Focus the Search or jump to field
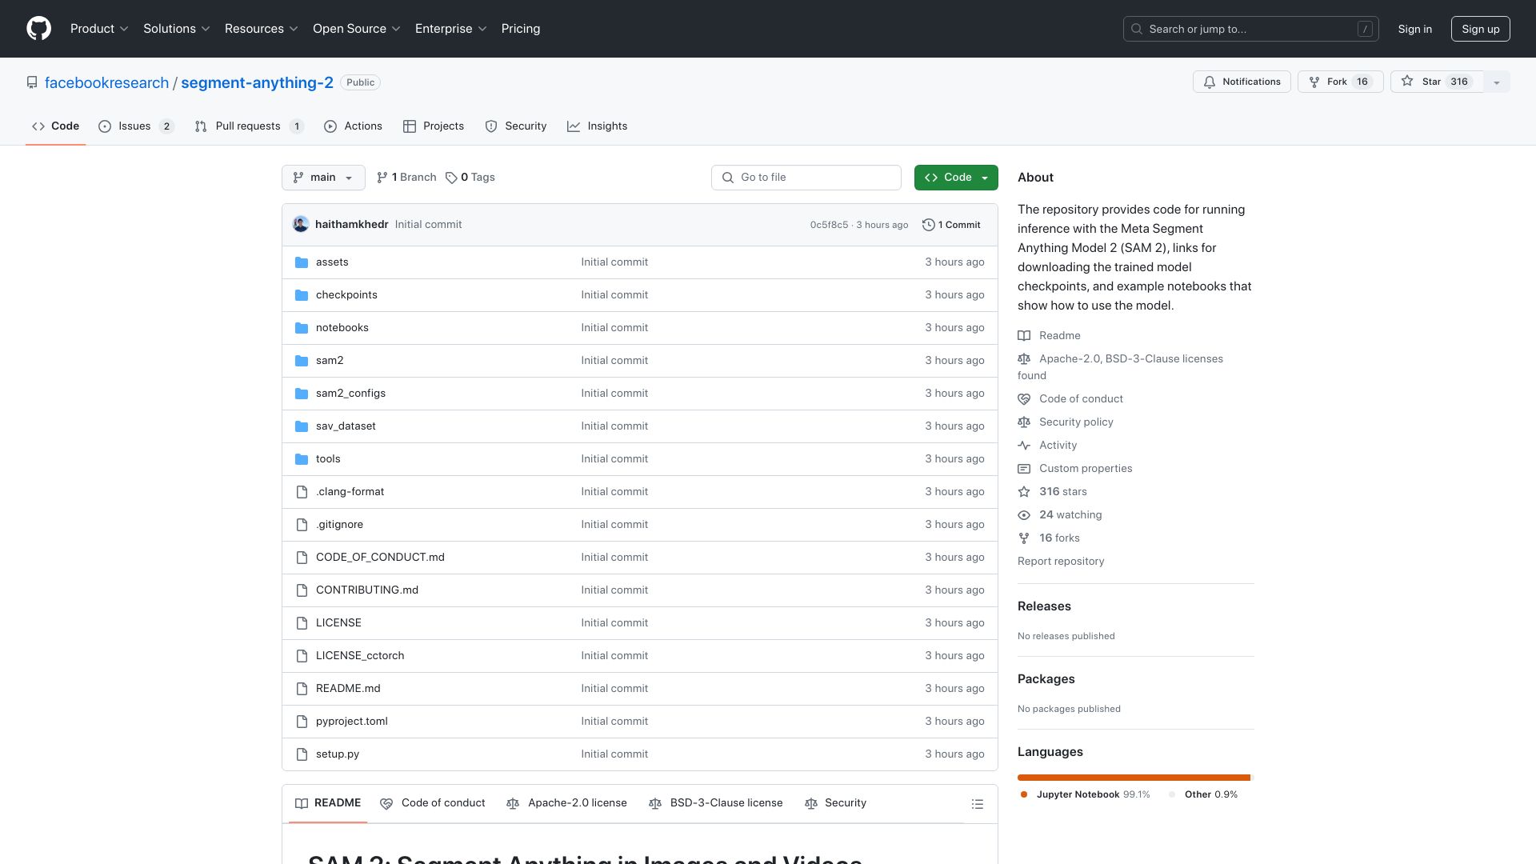Image resolution: width=1536 pixels, height=864 pixels. [1251, 29]
